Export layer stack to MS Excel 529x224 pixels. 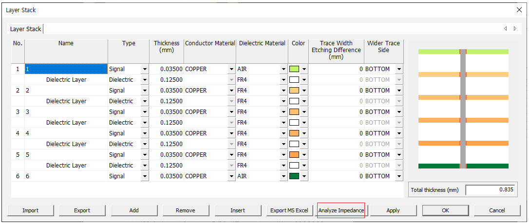(x=289, y=210)
